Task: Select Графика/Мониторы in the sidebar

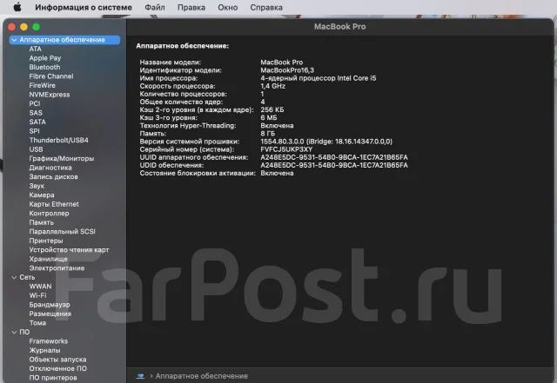Action: 62,159
